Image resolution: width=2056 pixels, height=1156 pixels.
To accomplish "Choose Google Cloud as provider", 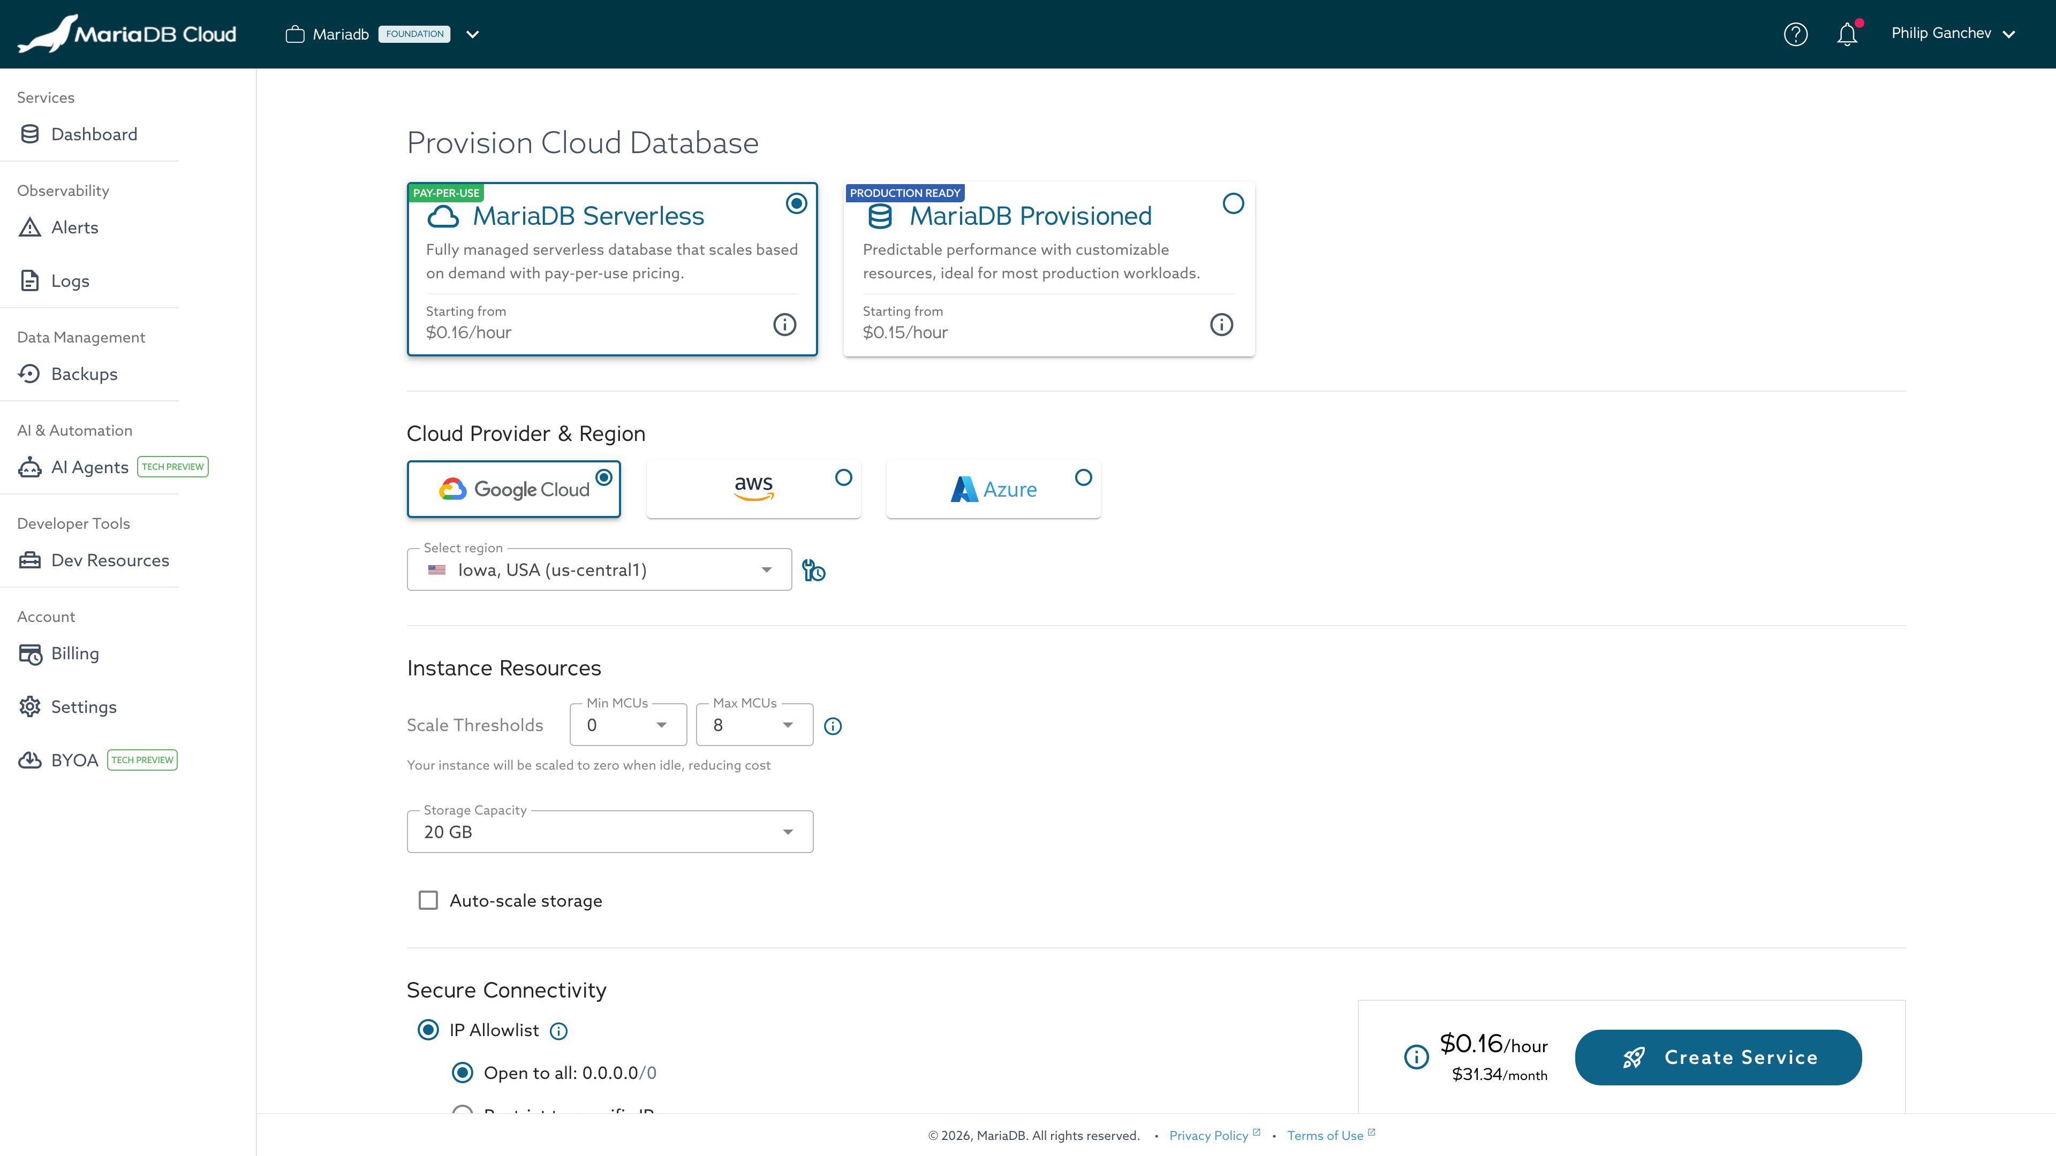I will click(514, 489).
